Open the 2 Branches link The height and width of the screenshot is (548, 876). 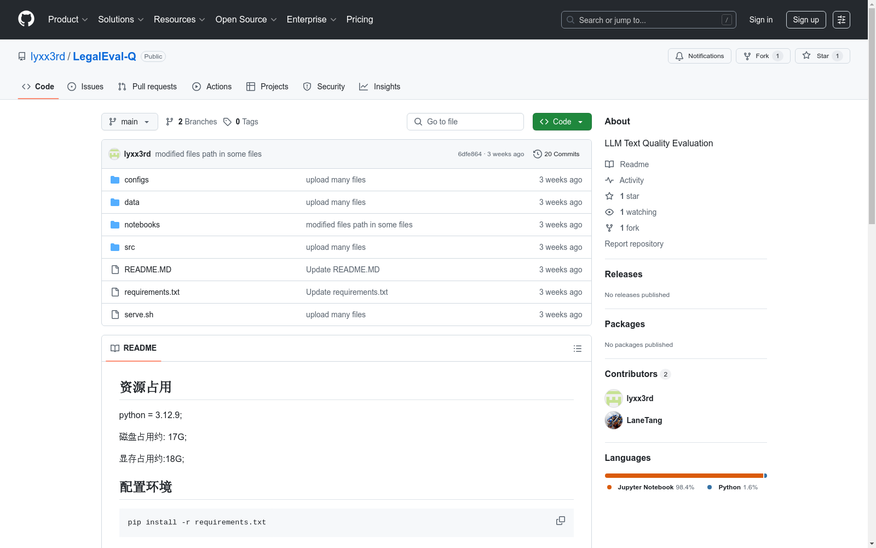coord(192,122)
